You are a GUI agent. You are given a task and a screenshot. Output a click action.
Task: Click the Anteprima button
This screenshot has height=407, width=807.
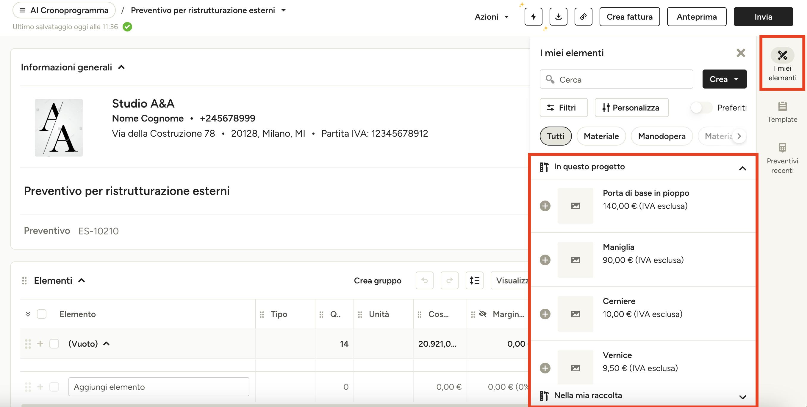tap(697, 17)
